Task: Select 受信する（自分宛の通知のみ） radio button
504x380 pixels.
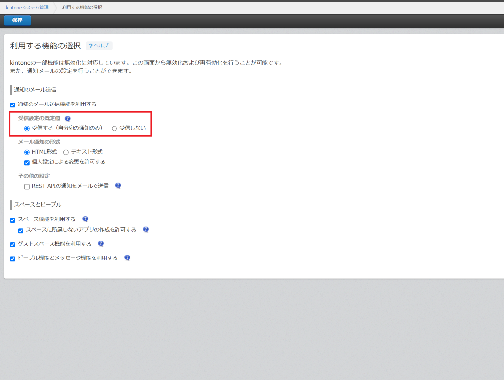Action: pos(27,129)
